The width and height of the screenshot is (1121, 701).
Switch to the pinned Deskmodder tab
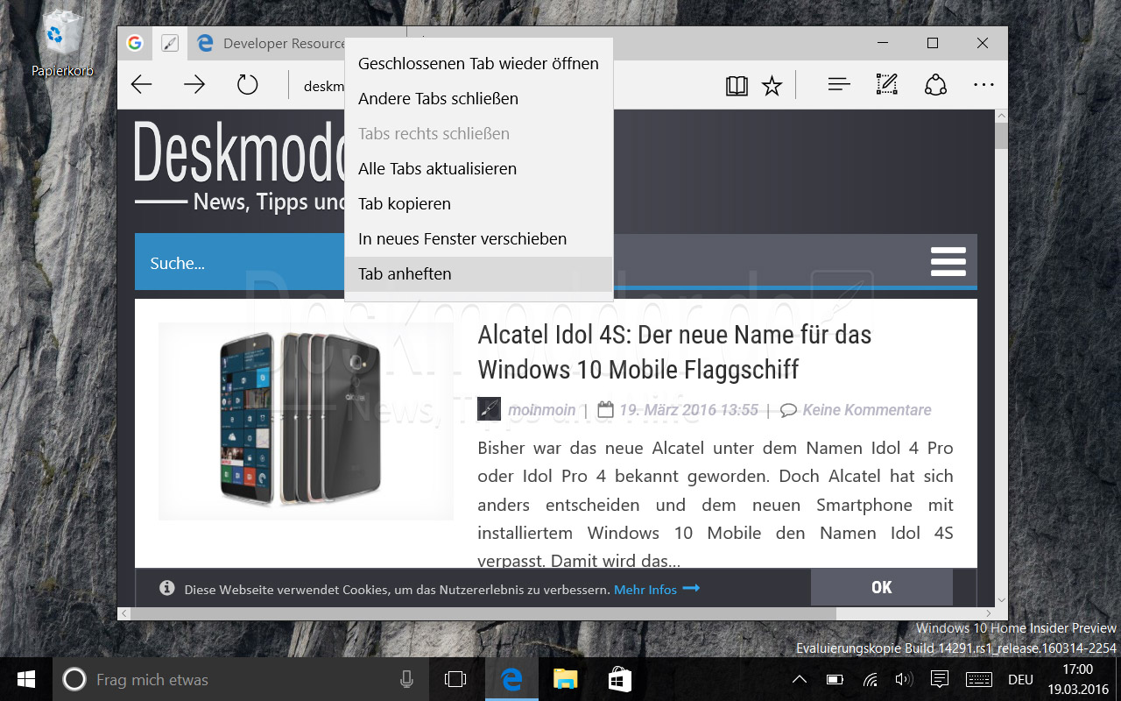click(170, 43)
